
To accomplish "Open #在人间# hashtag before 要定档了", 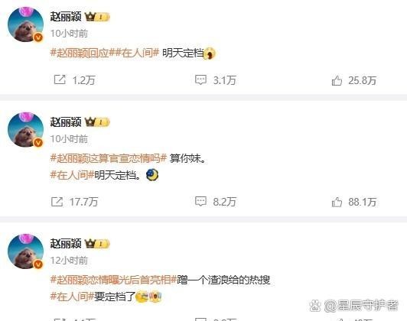I will (x=72, y=297).
